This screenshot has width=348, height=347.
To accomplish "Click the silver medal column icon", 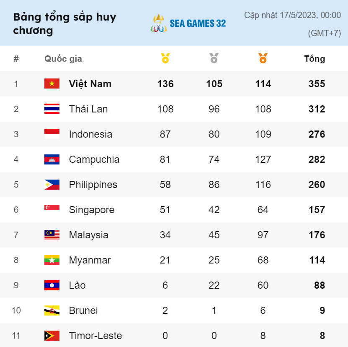I will (x=214, y=58).
